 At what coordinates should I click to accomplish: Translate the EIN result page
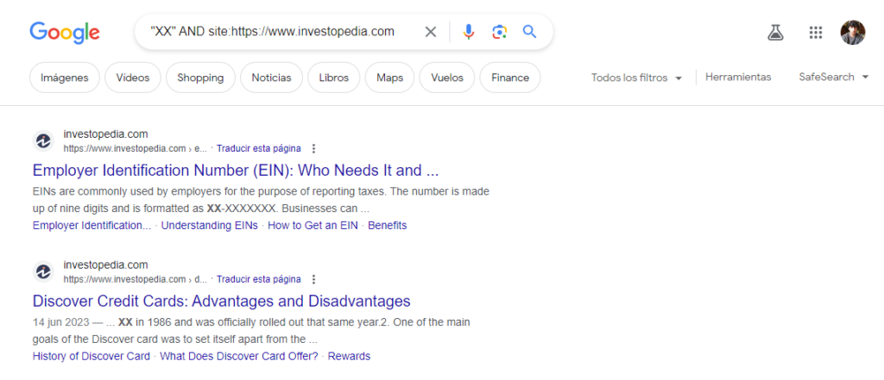click(x=259, y=148)
